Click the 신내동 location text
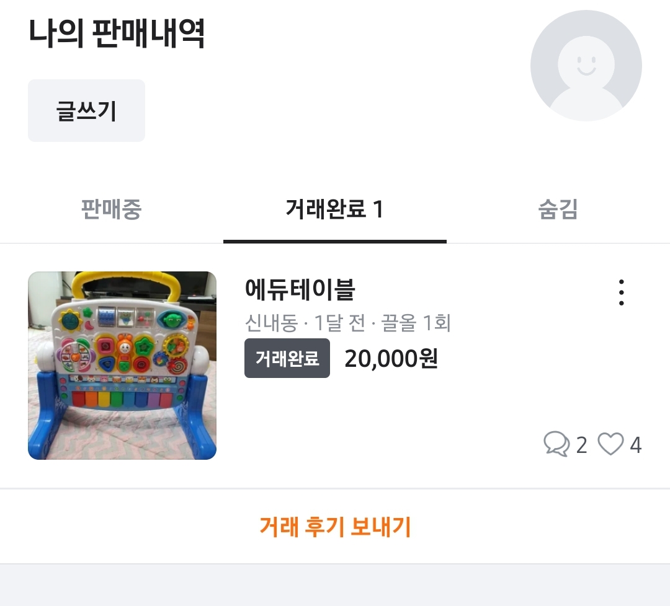The width and height of the screenshot is (670, 606). click(x=271, y=323)
